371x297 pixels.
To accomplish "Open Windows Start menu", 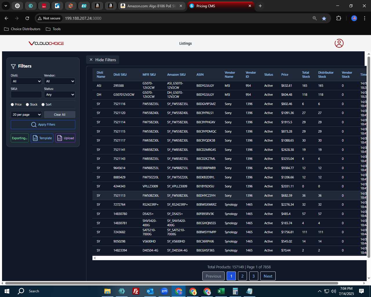I will click(7, 291).
